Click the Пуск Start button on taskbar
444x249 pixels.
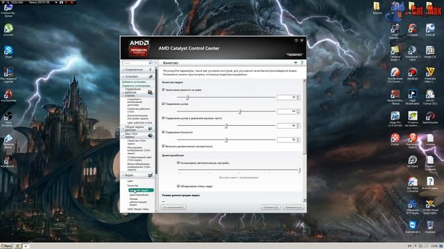click(6, 246)
